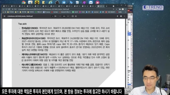Viewport: 170px width, 95px height.
Task: Open Internet Explorer desktop icon
Action: coord(50,2)
